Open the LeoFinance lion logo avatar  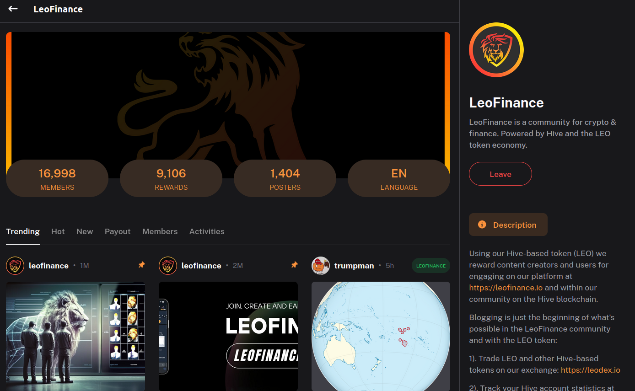coord(496,50)
